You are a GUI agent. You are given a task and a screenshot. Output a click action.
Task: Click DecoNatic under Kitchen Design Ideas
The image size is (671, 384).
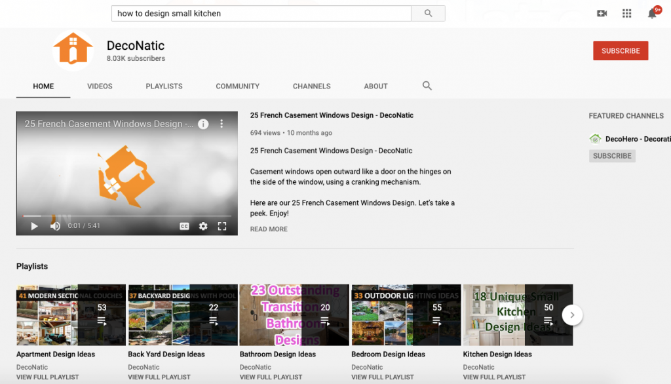(x=478, y=367)
